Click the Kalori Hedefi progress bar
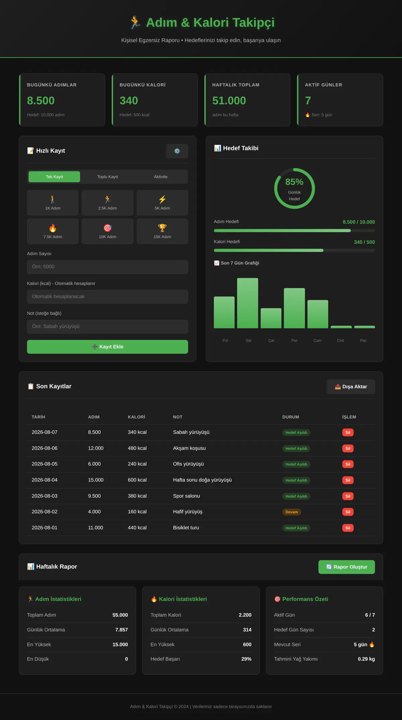The height and width of the screenshot is (720, 402). 294,250
